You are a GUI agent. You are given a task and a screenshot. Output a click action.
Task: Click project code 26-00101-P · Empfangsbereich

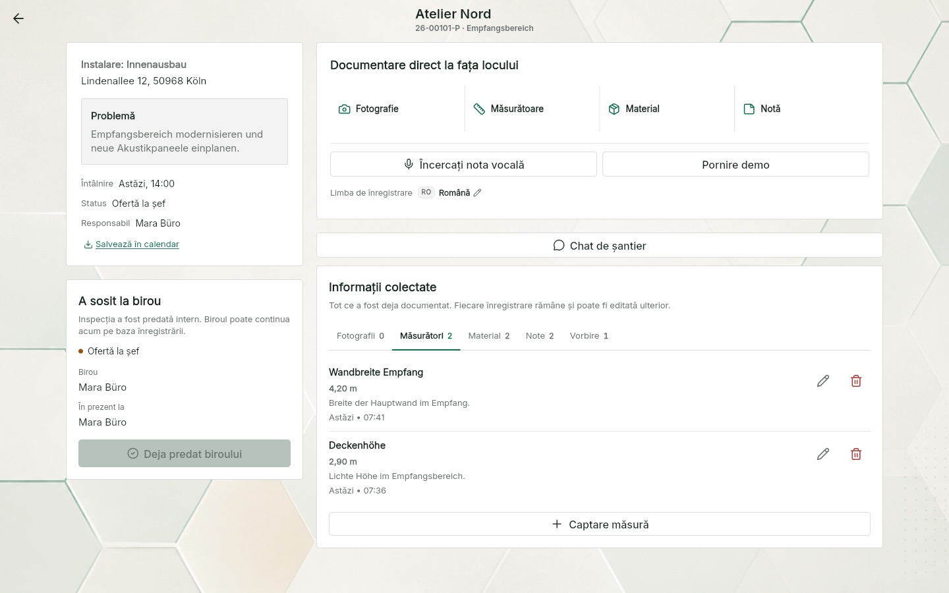[x=474, y=28]
